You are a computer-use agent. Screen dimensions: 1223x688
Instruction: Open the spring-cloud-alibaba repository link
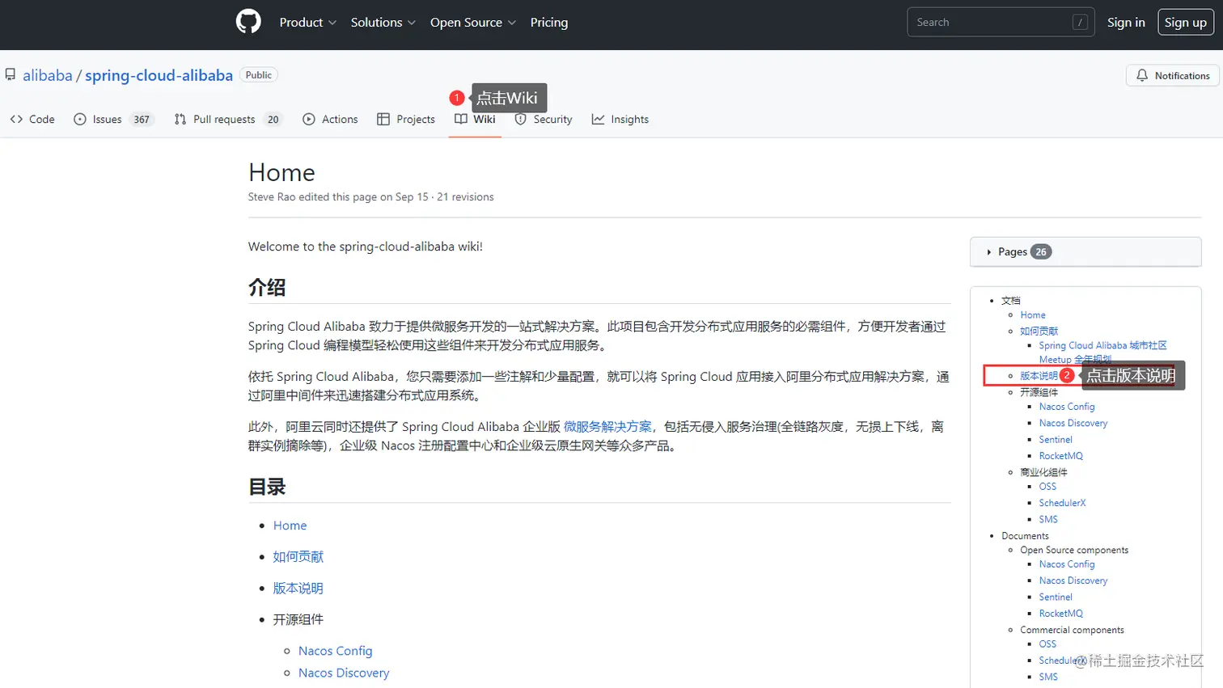pyautogui.click(x=159, y=75)
